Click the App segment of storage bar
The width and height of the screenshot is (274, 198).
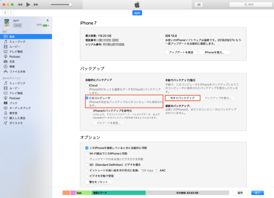tap(84, 193)
